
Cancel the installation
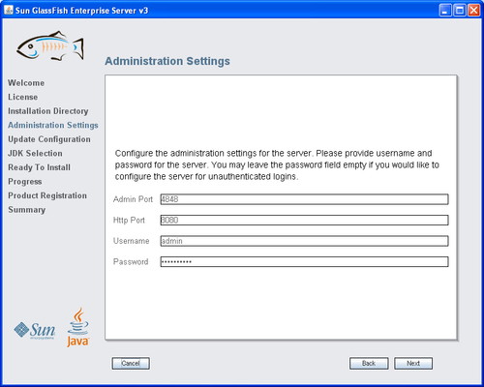[x=131, y=364]
